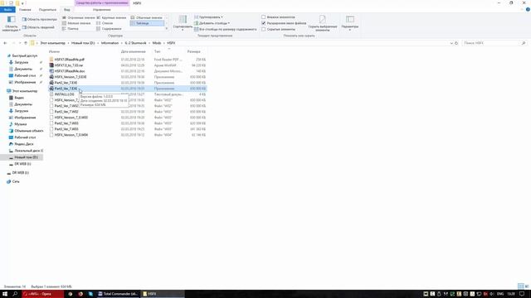
Task: Switch layout to Обычные значки
Action: point(146,17)
